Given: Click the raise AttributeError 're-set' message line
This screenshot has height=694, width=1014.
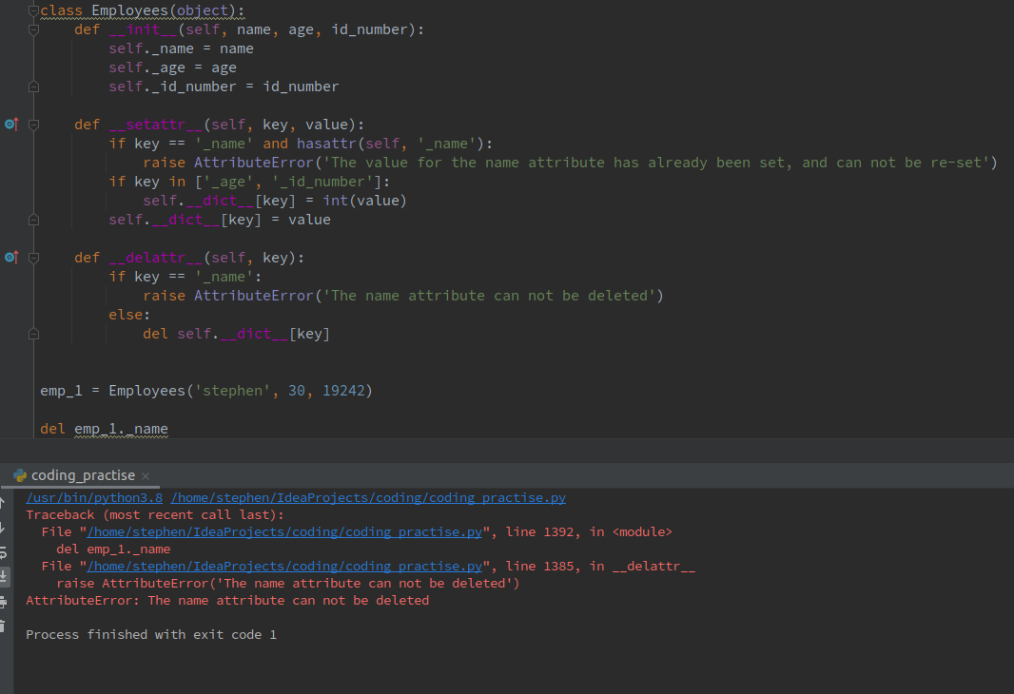Looking at the screenshot, I should pyautogui.click(x=570, y=163).
